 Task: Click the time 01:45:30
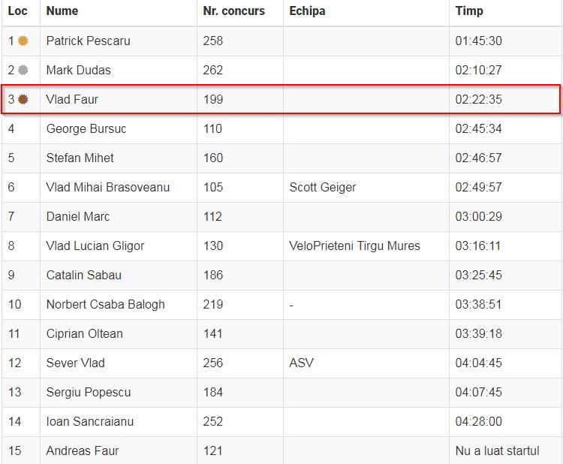pyautogui.click(x=479, y=41)
